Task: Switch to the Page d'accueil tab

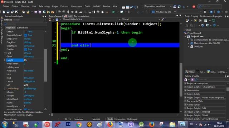Action: [55, 16]
